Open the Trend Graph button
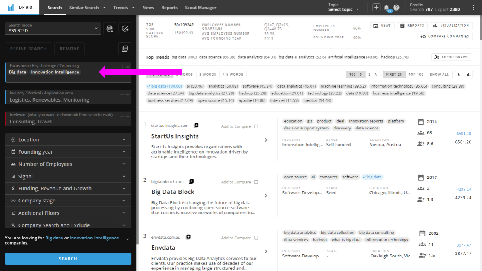This screenshot has height=271, width=482. (x=451, y=57)
